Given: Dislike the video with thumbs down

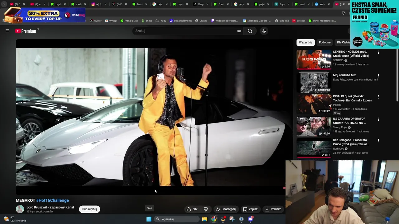Looking at the screenshot, I should 206,209.
